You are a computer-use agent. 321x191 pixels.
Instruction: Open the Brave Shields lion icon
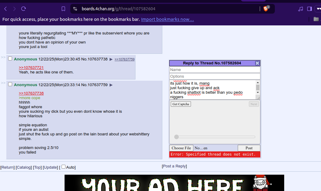tap(266, 9)
